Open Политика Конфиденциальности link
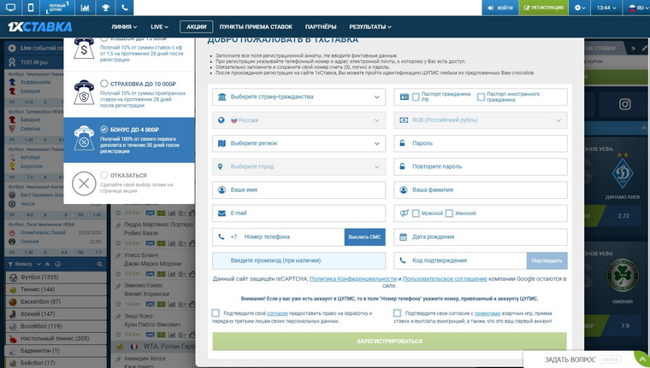Screen dimensions: 650x368 coord(353,278)
